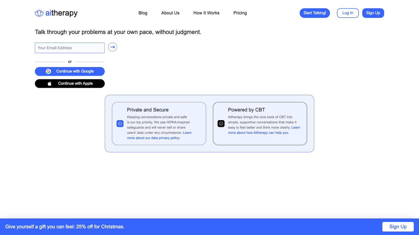Click Sign Up in the Christmas promo banner
Image resolution: width=419 pixels, height=235 pixels.
pyautogui.click(x=398, y=227)
